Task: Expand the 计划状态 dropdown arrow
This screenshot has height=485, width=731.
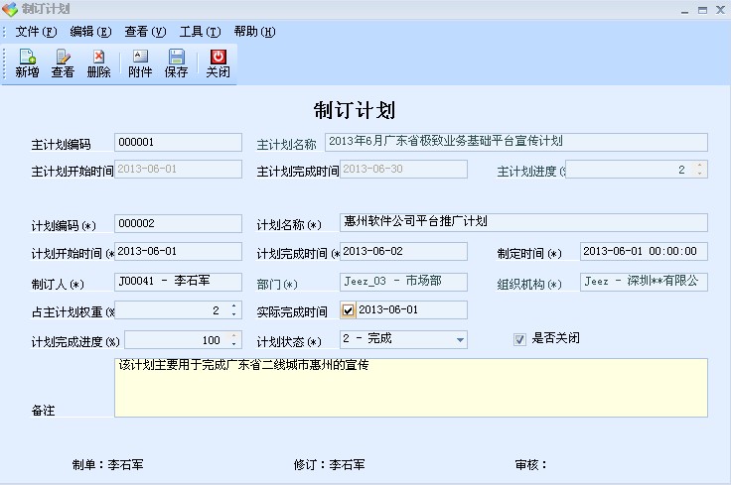Action: coord(460,340)
